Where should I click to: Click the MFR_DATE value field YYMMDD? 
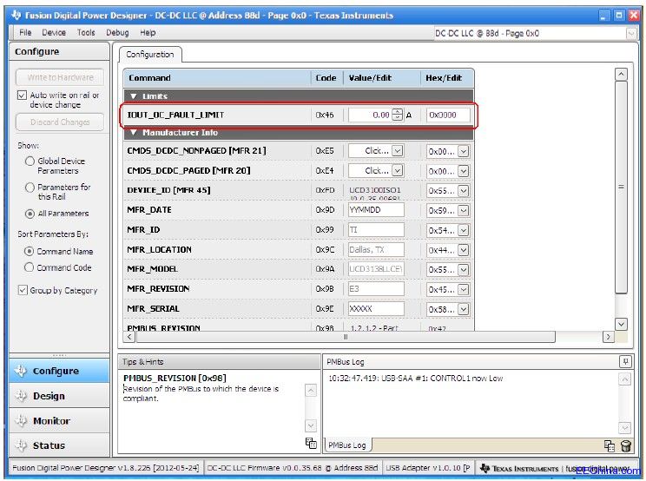[x=376, y=210]
